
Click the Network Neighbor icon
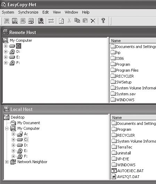click(13, 162)
